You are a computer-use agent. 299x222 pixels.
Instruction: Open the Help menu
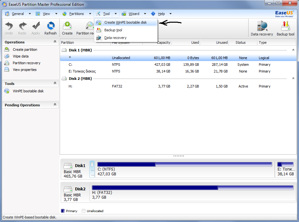tap(161, 14)
